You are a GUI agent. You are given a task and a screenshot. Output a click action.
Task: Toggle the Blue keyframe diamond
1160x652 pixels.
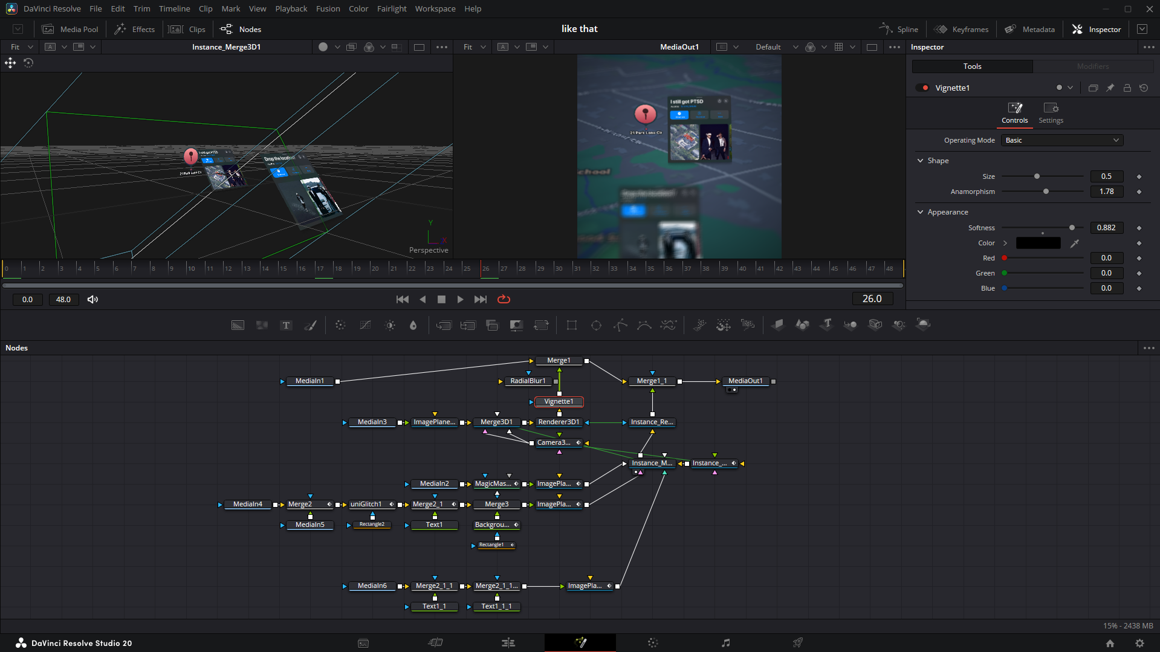[1139, 288]
